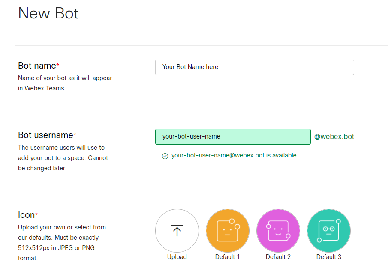The height and width of the screenshot is (274, 388).
Task: Click the 'New Bot' page heading
Action: pyautogui.click(x=48, y=13)
